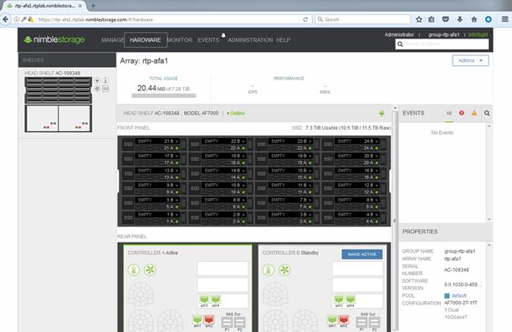Image resolution: width=512 pixels, height=332 pixels.
Task: Open a new browser tab with the plus button
Action: 93,6
